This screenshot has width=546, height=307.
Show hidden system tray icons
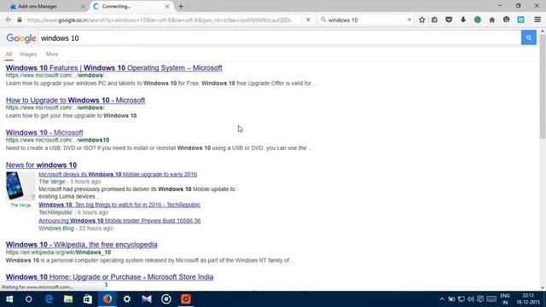[x=442, y=299]
